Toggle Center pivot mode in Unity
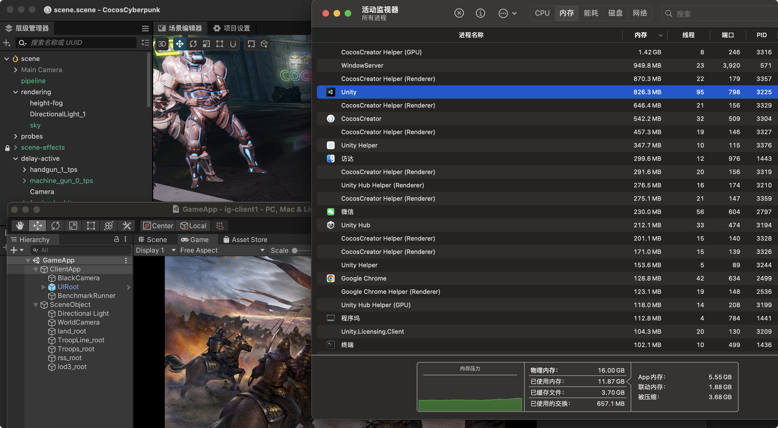The image size is (778, 428). coord(158,225)
